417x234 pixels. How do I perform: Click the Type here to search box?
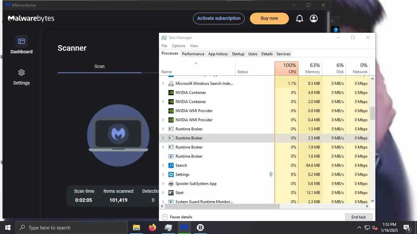coord(72,227)
